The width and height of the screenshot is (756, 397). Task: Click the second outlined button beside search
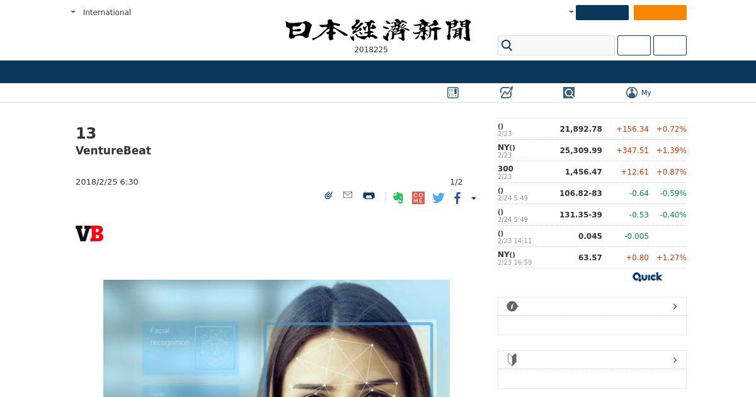(x=670, y=45)
